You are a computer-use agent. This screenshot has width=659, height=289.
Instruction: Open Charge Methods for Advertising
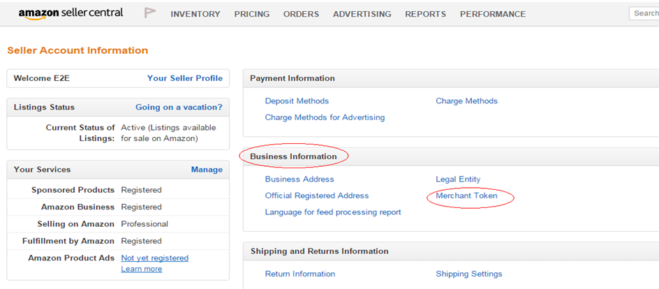325,117
